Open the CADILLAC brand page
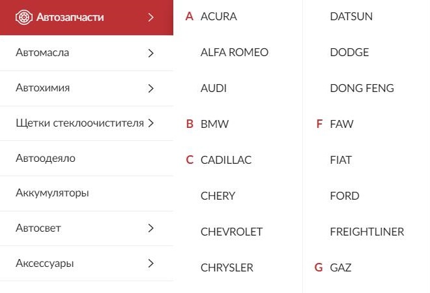Image resolution: width=430 pixels, height=293 pixels. 226,160
